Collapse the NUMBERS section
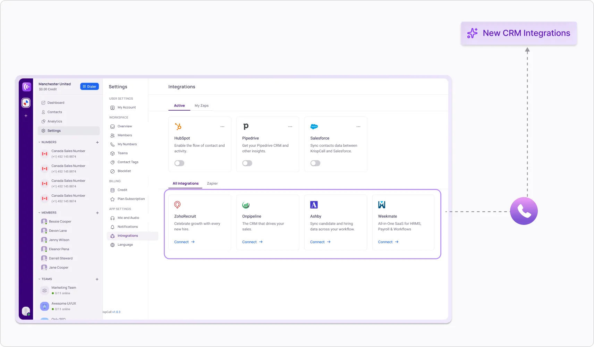Viewport: 594px width, 347px height. (40, 142)
